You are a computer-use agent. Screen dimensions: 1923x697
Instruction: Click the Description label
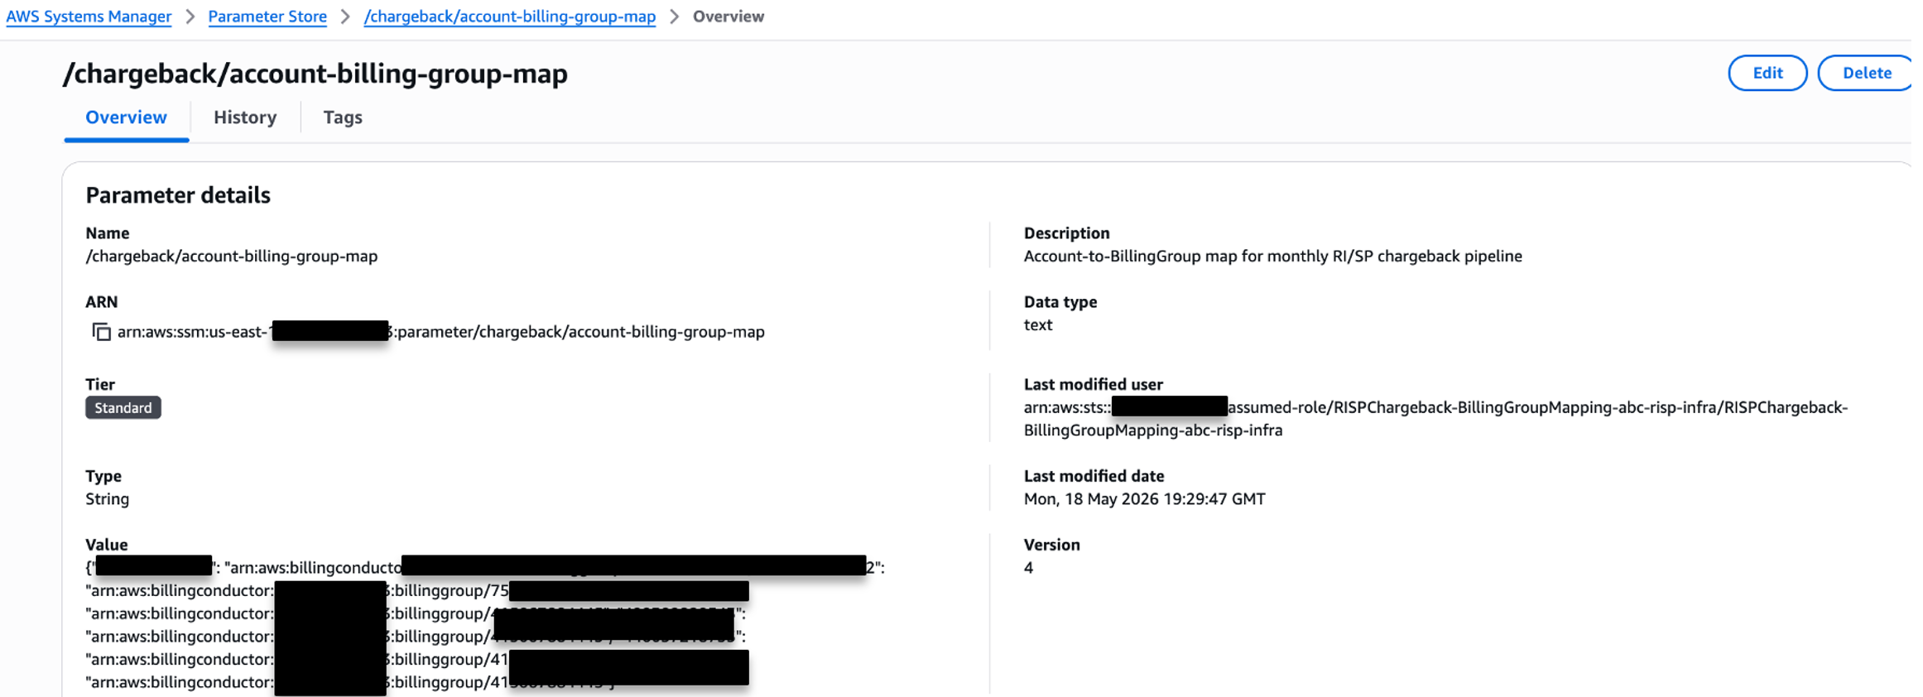1066,233
